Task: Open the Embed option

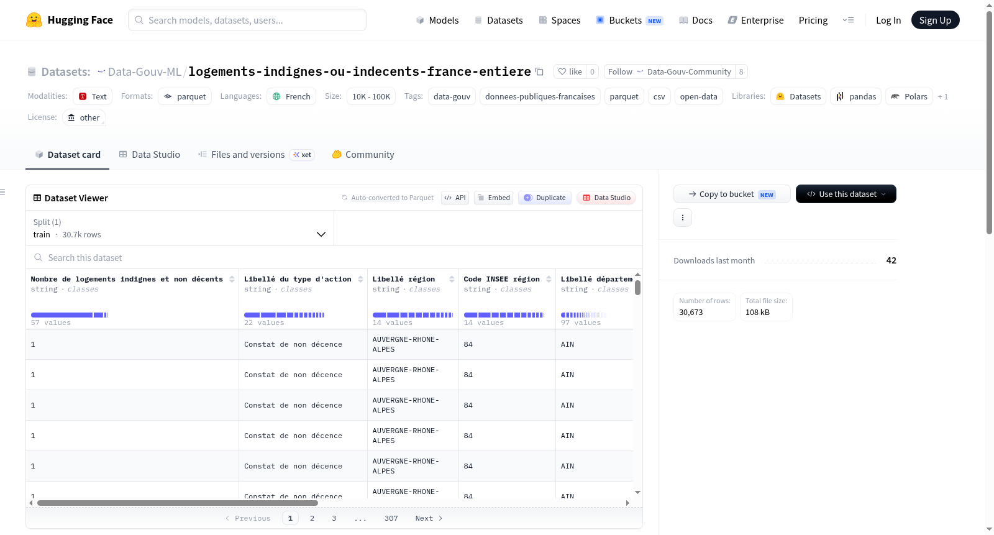Action: pyautogui.click(x=493, y=198)
